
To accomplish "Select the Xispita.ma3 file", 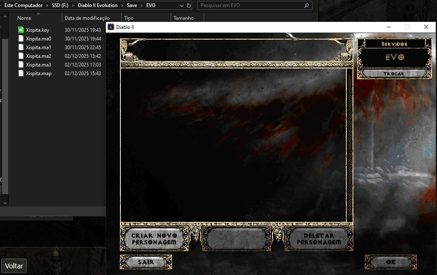I will coord(38,65).
